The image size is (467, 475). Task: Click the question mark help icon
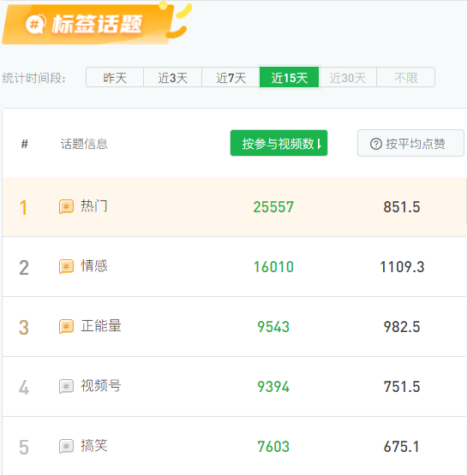coord(376,144)
